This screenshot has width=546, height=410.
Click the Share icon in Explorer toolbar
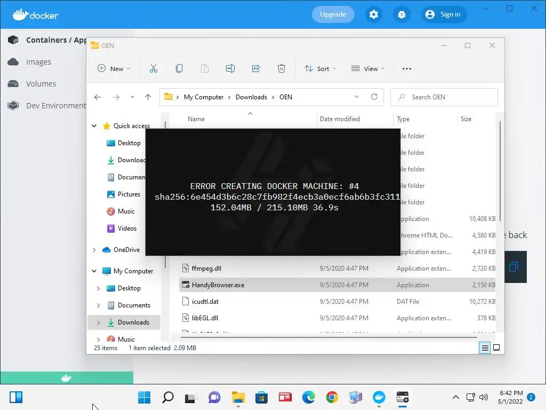click(256, 69)
